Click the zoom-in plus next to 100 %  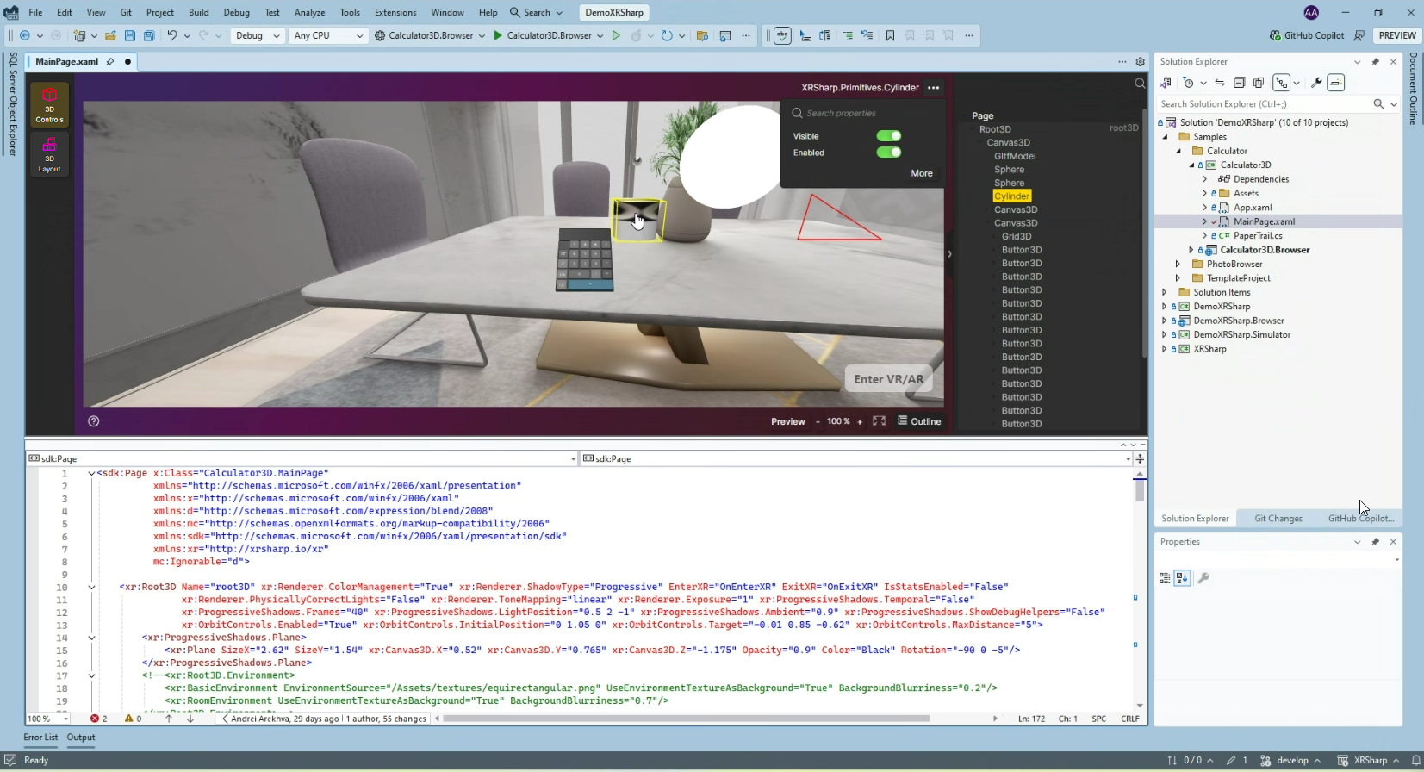[x=859, y=421]
